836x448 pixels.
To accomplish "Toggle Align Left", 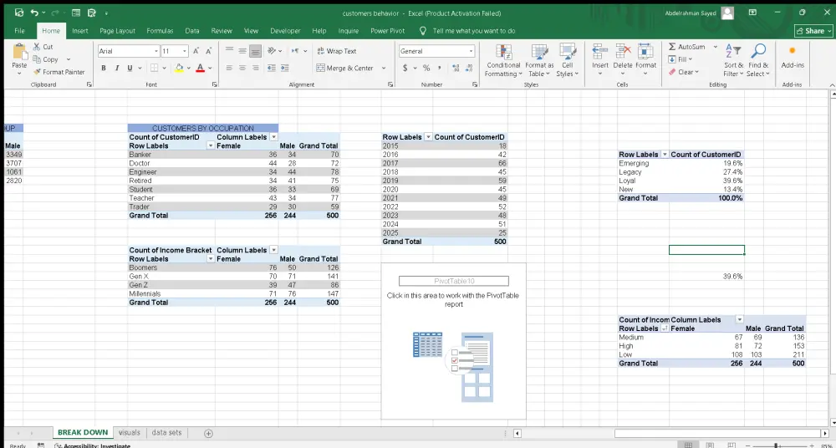I will point(229,69).
